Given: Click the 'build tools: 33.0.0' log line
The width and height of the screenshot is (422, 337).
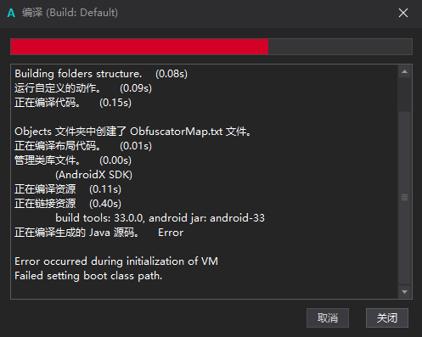Looking at the screenshot, I should click(160, 218).
